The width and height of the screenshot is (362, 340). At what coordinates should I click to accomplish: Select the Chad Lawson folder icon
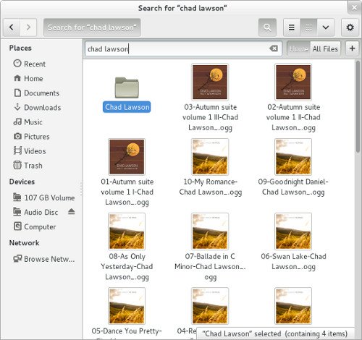tap(127, 88)
